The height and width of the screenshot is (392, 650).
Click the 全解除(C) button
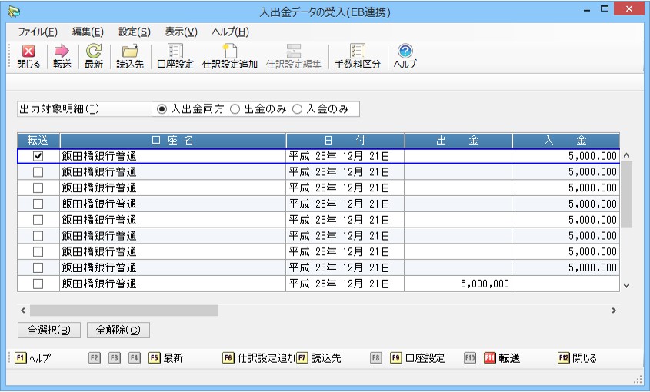pyautogui.click(x=118, y=330)
